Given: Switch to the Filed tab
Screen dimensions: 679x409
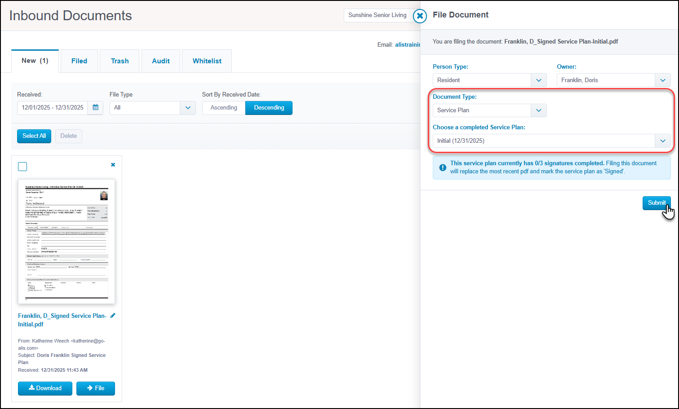Looking at the screenshot, I should click(x=79, y=61).
